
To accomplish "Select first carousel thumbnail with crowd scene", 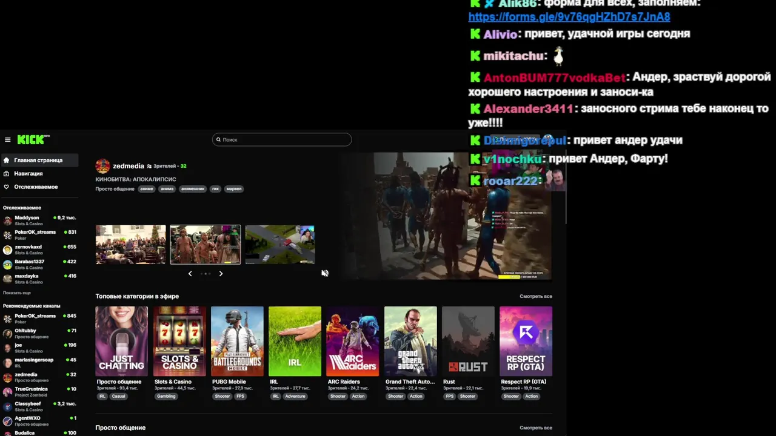I will [x=130, y=245].
